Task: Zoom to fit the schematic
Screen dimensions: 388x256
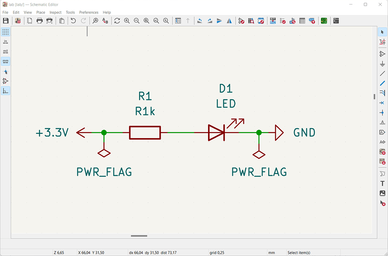Action: [x=146, y=20]
